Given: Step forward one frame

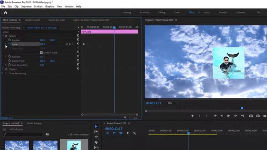Looking at the screenshot, I should [x=236, y=116].
